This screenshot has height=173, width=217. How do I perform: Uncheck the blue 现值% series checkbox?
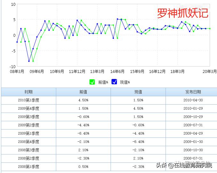[x=114, y=82]
